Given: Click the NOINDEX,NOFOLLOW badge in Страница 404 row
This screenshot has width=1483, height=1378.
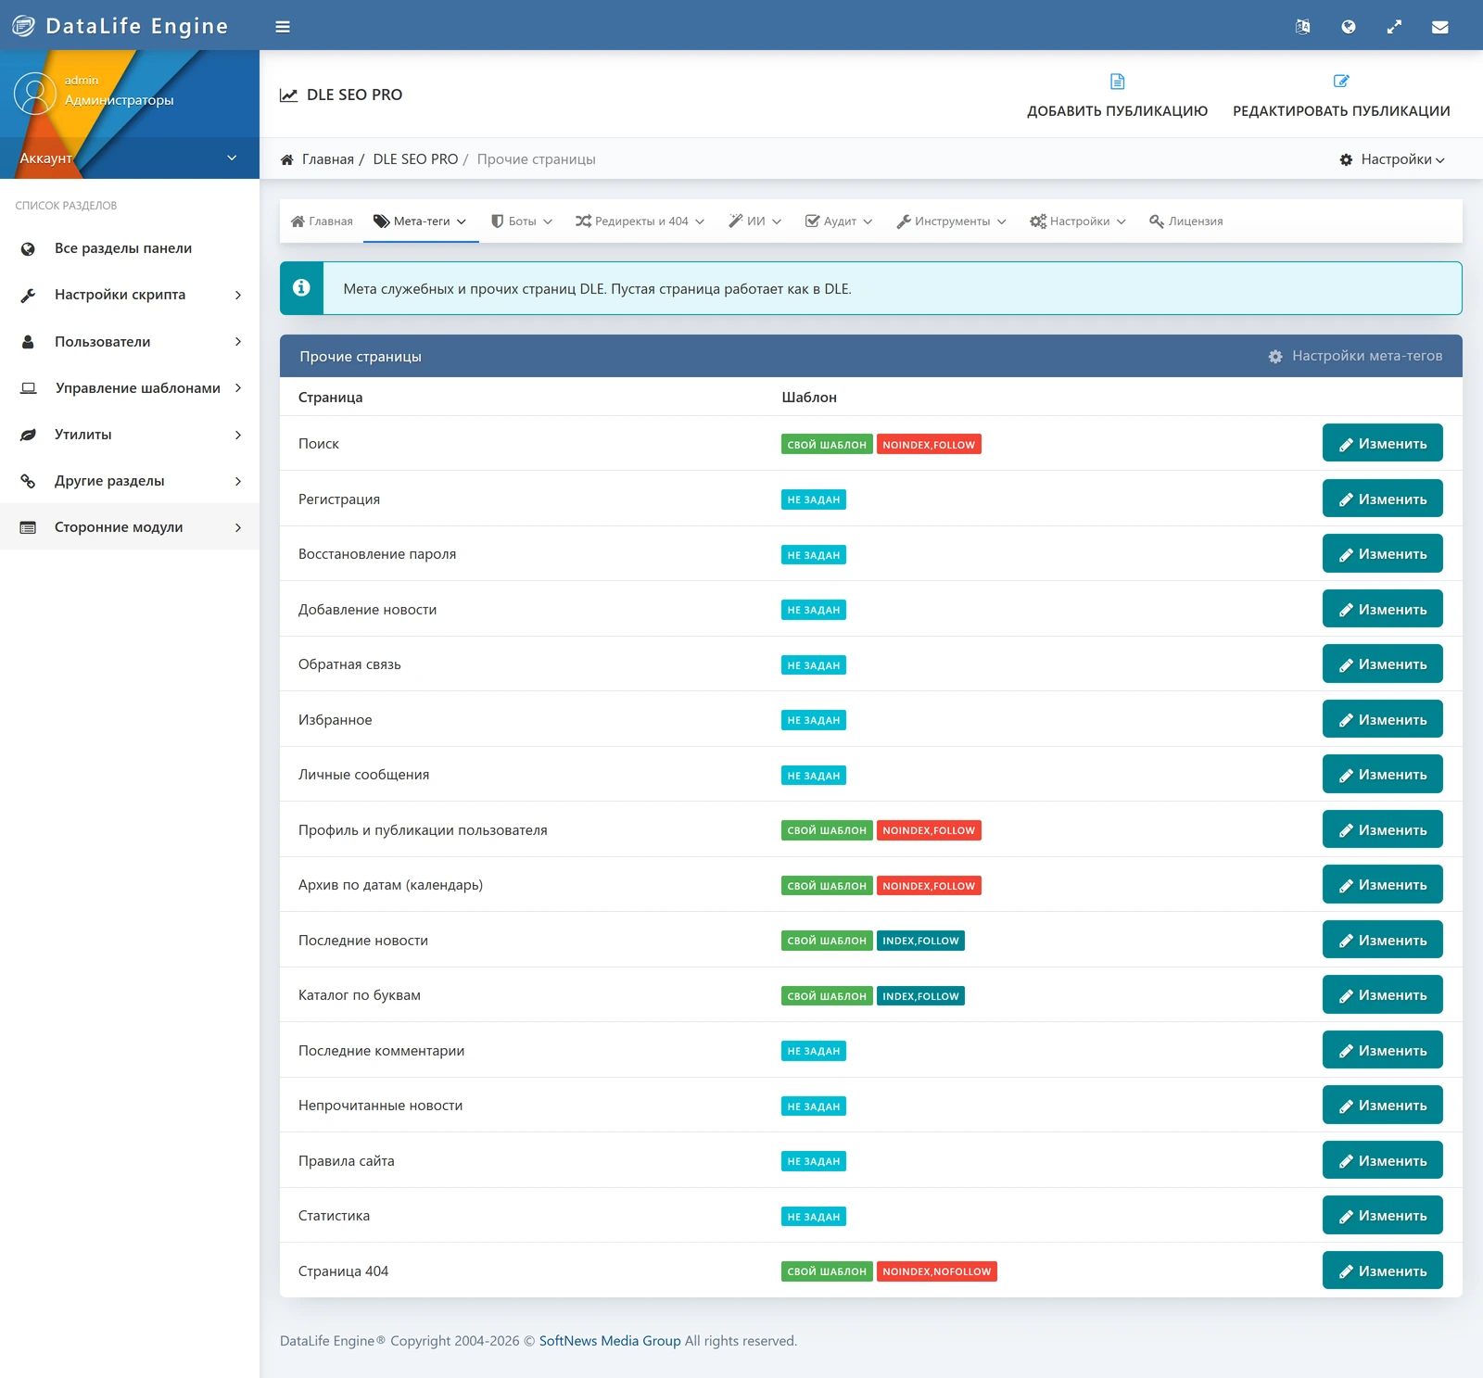Looking at the screenshot, I should (x=936, y=1271).
